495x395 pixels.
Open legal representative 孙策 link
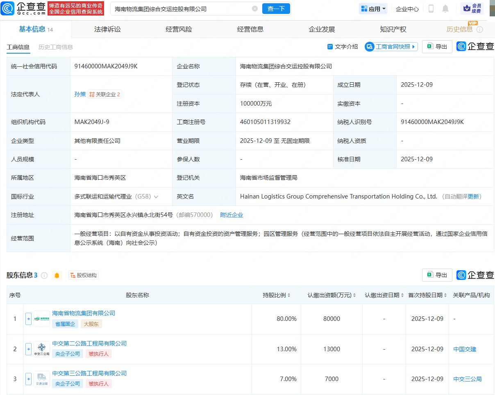pos(80,94)
